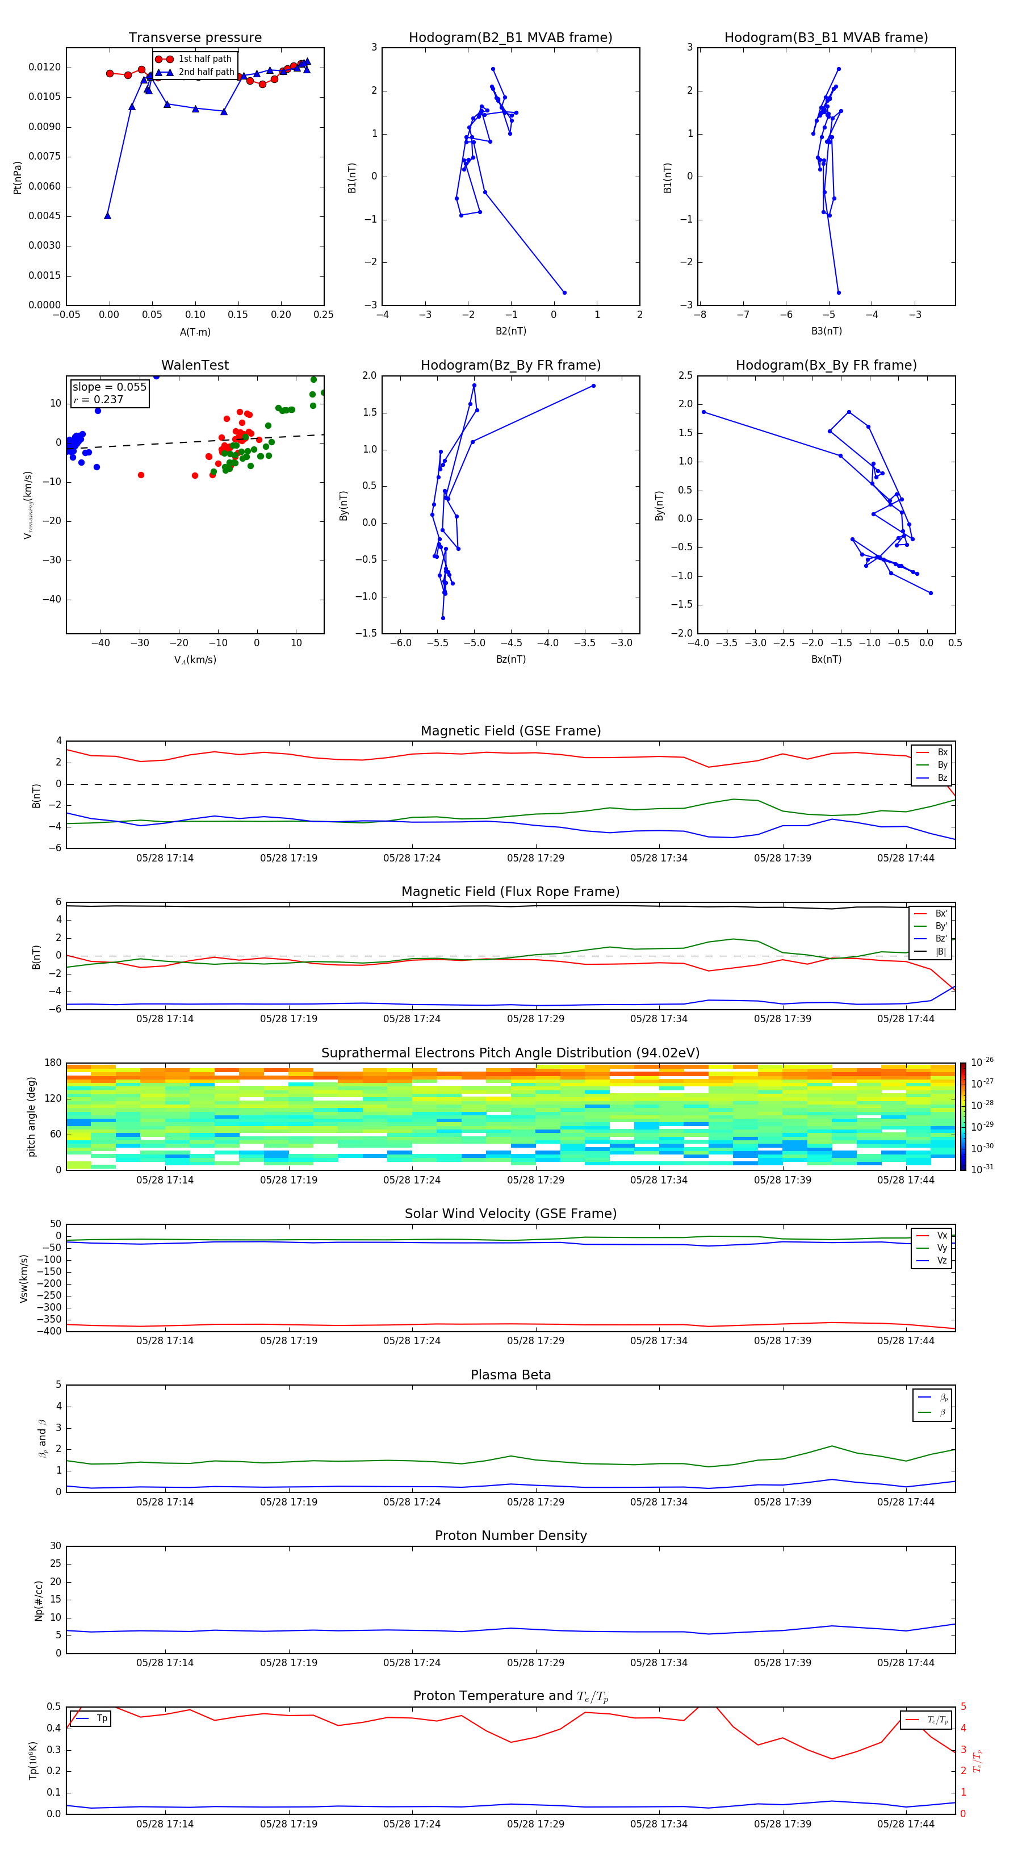This screenshot has width=1022, height=1874.
Task: Click the Suprathermal Electrons Pitch Angle title
Action: point(510,1053)
